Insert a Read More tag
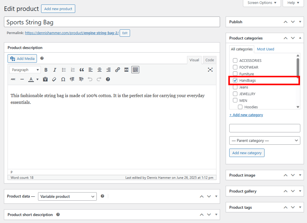Viewport: 307px width, 223px height. [126, 69]
